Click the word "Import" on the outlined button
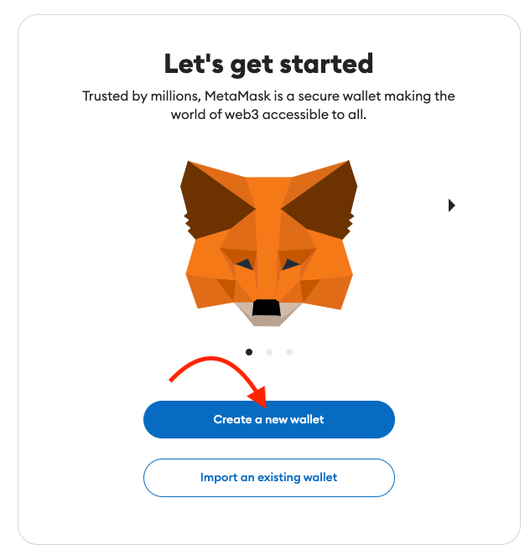Image resolution: width=530 pixels, height=560 pixels. [218, 478]
